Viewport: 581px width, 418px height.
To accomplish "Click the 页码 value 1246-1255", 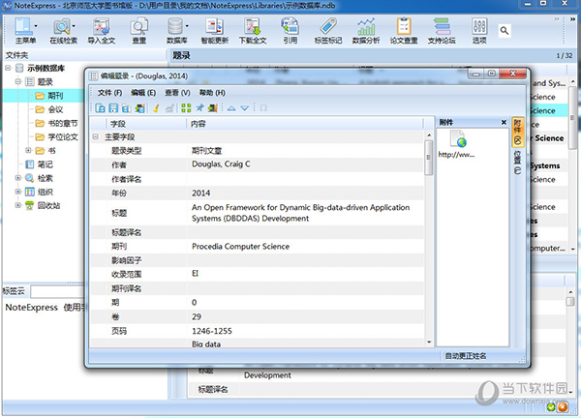I will point(211,331).
